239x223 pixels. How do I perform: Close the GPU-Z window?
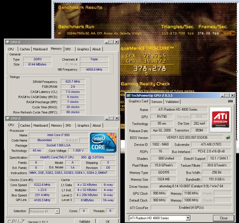(232, 95)
